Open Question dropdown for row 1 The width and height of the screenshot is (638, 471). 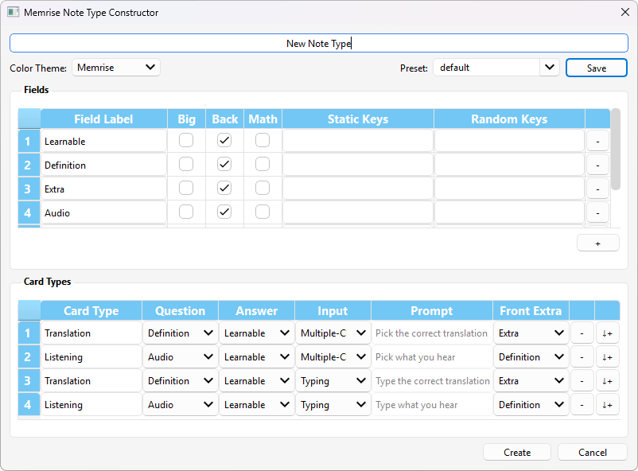coord(181,333)
